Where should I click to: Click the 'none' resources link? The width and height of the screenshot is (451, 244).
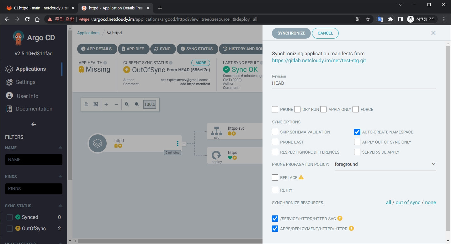coord(430,203)
